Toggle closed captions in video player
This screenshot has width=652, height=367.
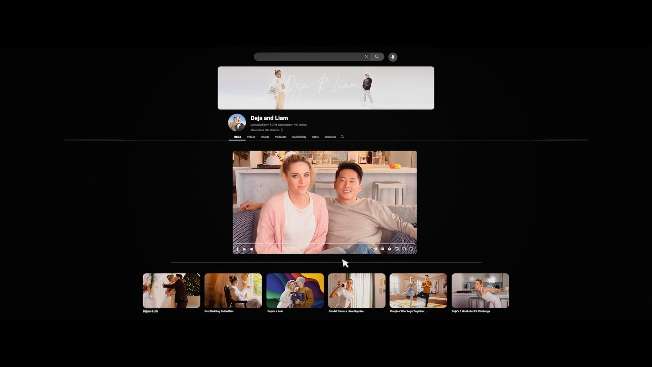tap(382, 249)
